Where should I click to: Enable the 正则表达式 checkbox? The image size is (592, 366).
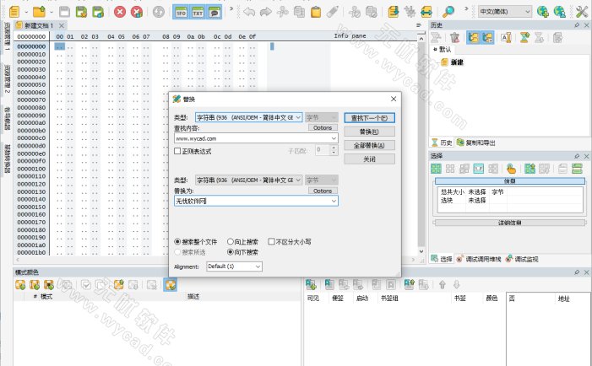(x=177, y=151)
